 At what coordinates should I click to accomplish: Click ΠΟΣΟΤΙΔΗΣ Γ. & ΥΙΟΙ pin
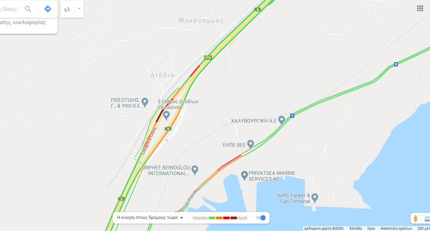pyautogui.click(x=145, y=102)
